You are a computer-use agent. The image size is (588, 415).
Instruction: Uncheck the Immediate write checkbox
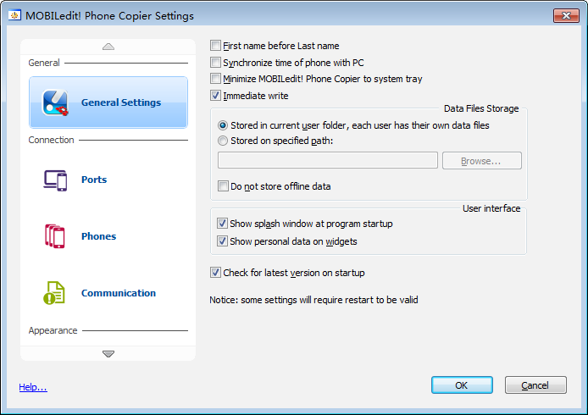coord(216,96)
